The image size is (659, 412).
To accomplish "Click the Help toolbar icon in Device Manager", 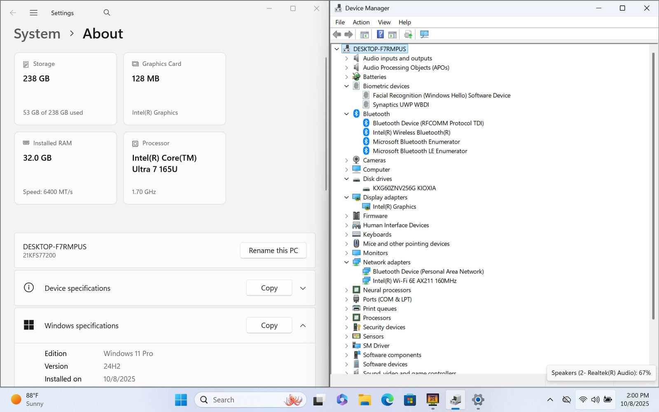I will 380,35.
